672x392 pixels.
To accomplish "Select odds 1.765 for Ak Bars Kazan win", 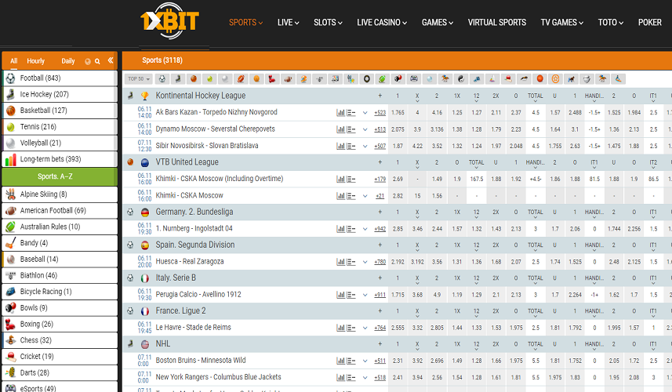I will [398, 113].
